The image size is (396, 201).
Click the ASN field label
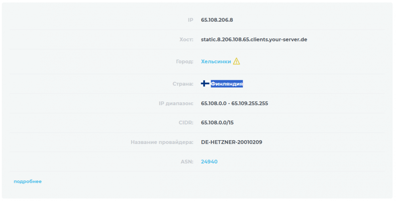tap(187, 162)
